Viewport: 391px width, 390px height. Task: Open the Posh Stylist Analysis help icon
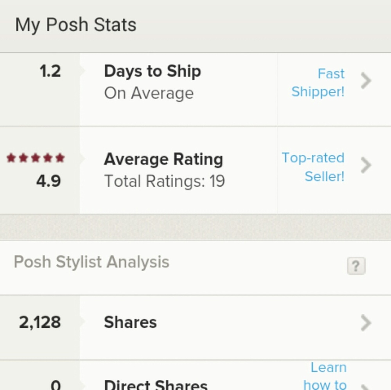pos(356,266)
